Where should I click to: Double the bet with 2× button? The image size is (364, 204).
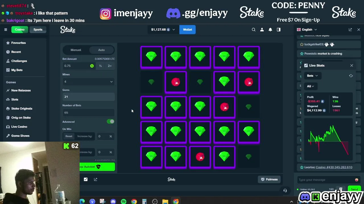coord(110,66)
